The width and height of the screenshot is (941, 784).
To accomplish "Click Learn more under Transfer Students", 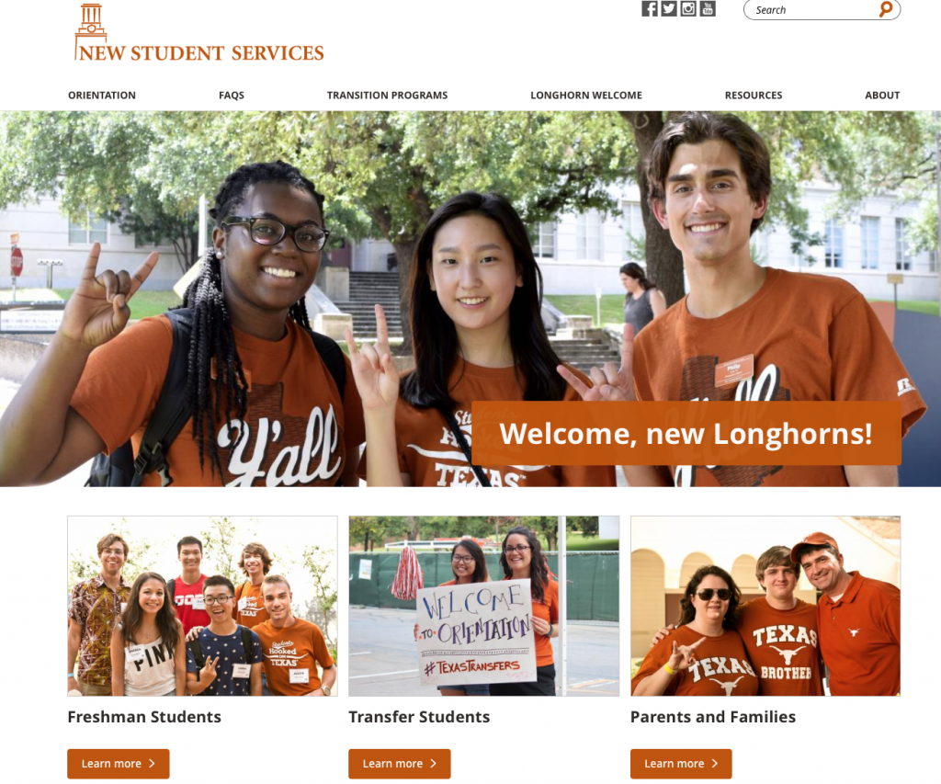I will pyautogui.click(x=400, y=764).
